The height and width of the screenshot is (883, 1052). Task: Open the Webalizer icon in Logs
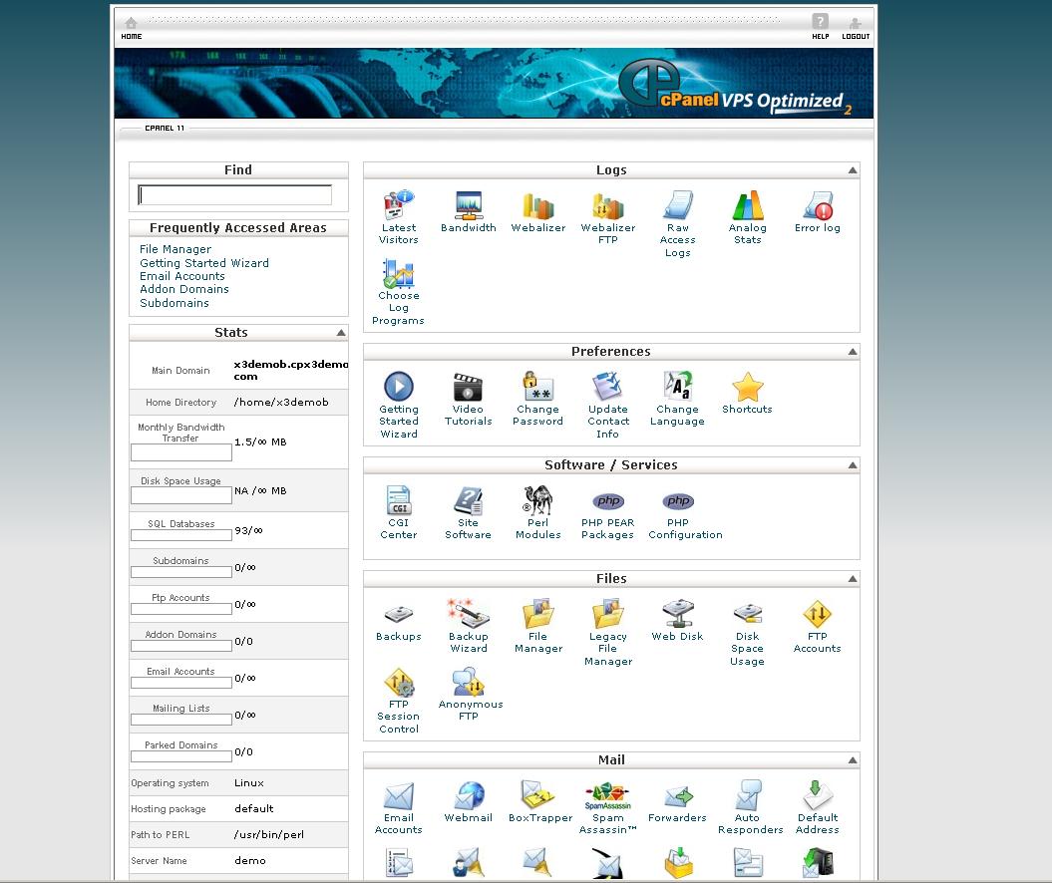tap(538, 205)
